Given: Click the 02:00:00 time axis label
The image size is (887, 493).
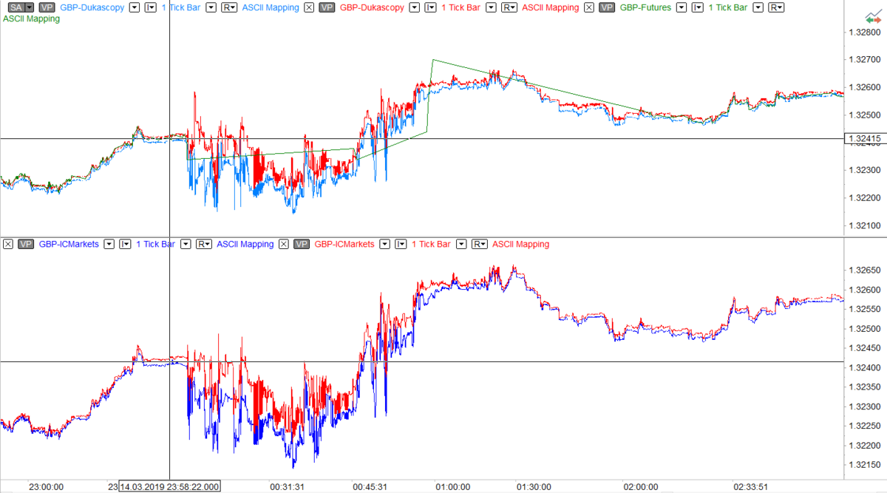Looking at the screenshot, I should (640, 487).
